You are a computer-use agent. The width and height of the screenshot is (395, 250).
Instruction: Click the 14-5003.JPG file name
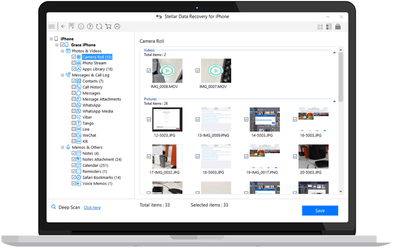click(x=262, y=135)
